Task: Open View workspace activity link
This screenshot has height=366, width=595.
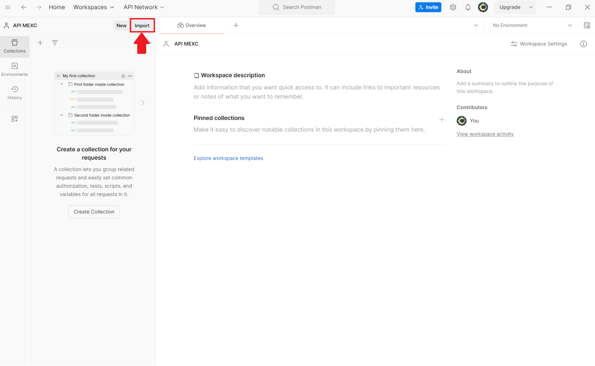Action: coord(485,134)
